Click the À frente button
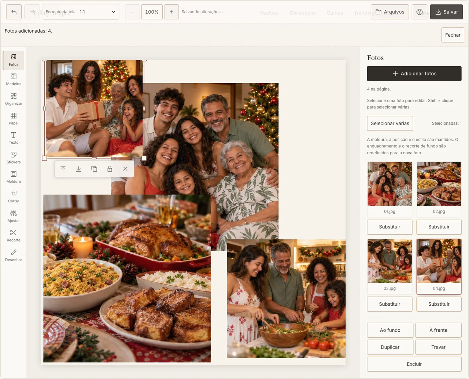469x379 pixels. 439,330
